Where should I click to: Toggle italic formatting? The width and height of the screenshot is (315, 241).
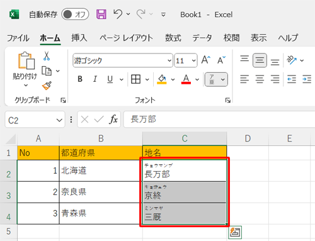coord(95,79)
